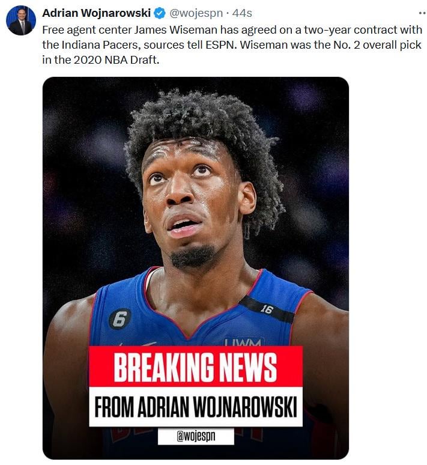Click the @wojespn label at image bottom
427x465 pixels.
pyautogui.click(x=196, y=436)
